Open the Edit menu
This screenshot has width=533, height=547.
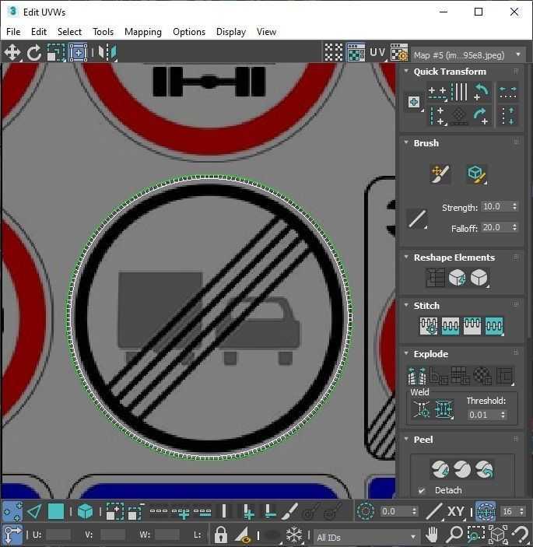click(39, 32)
